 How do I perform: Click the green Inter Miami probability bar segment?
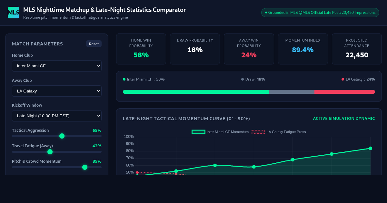[196, 92]
